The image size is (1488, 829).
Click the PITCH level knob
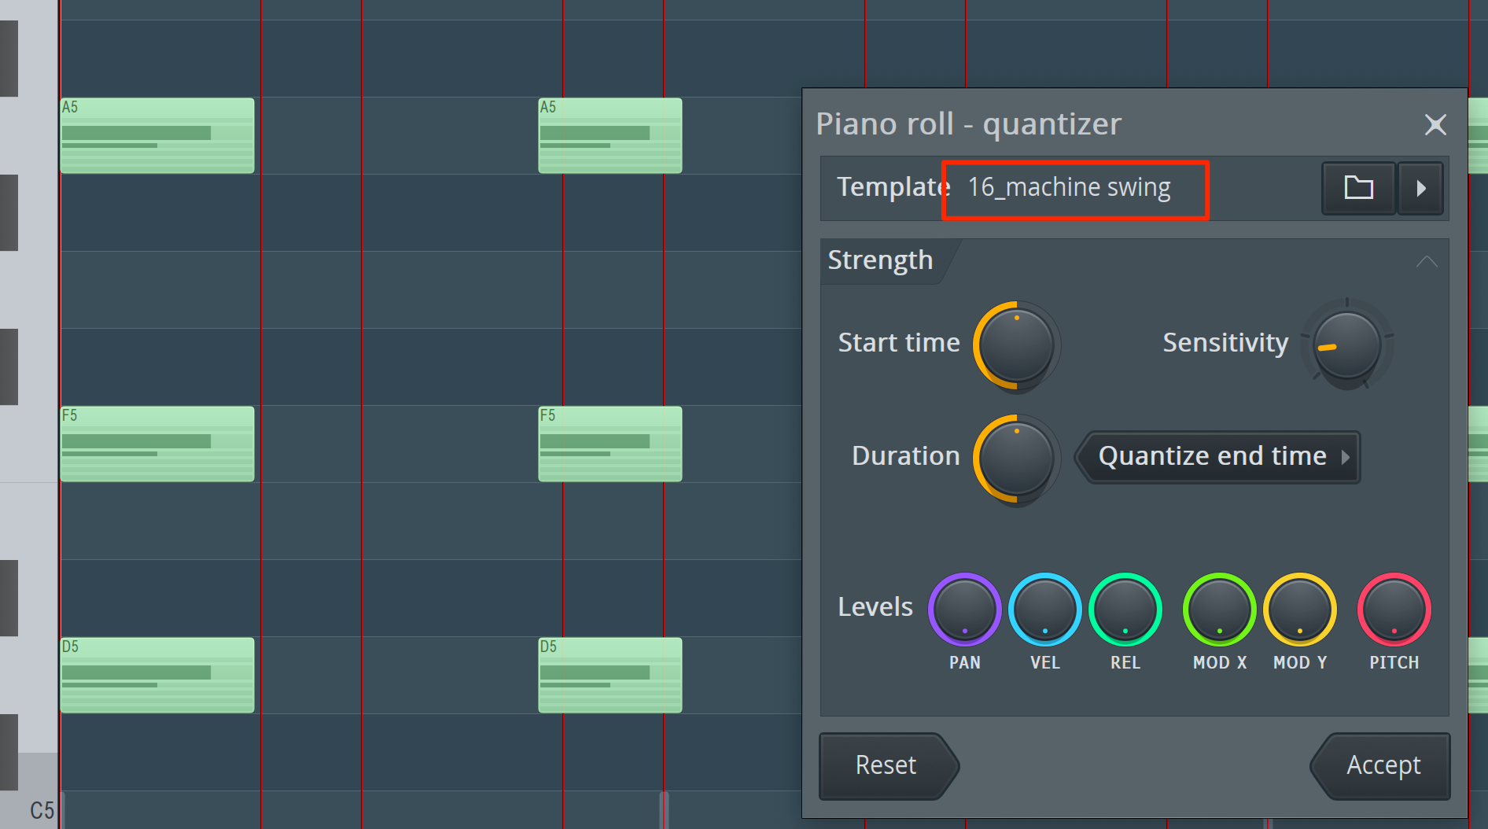[x=1394, y=610]
